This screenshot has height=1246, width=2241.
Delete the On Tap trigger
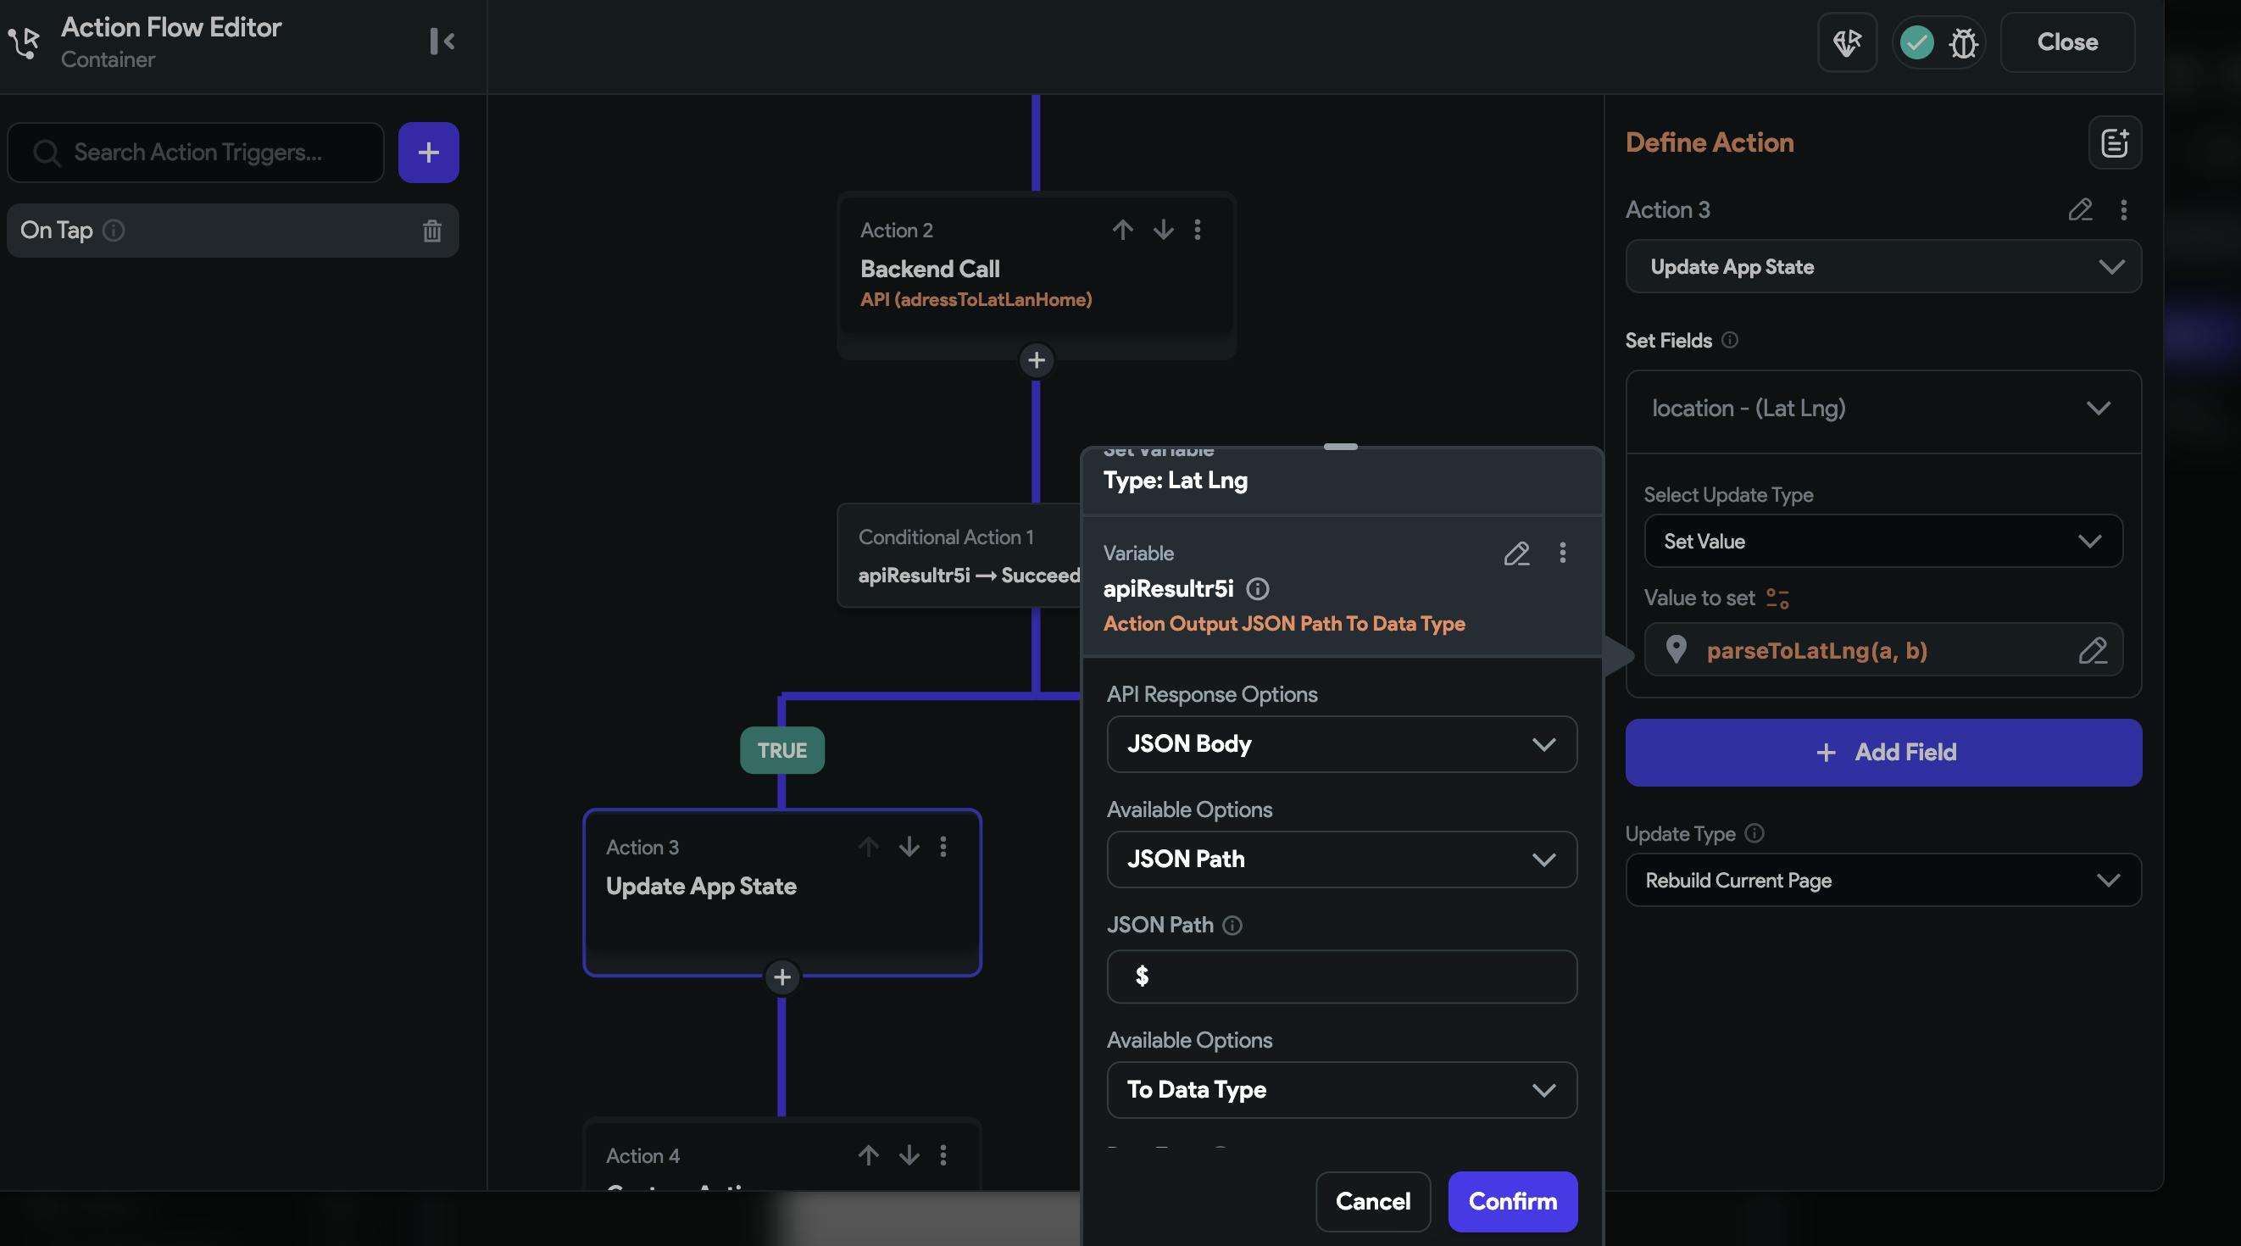pos(431,231)
